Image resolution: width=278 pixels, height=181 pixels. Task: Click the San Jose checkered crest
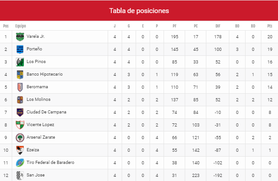pyautogui.click(x=20, y=175)
